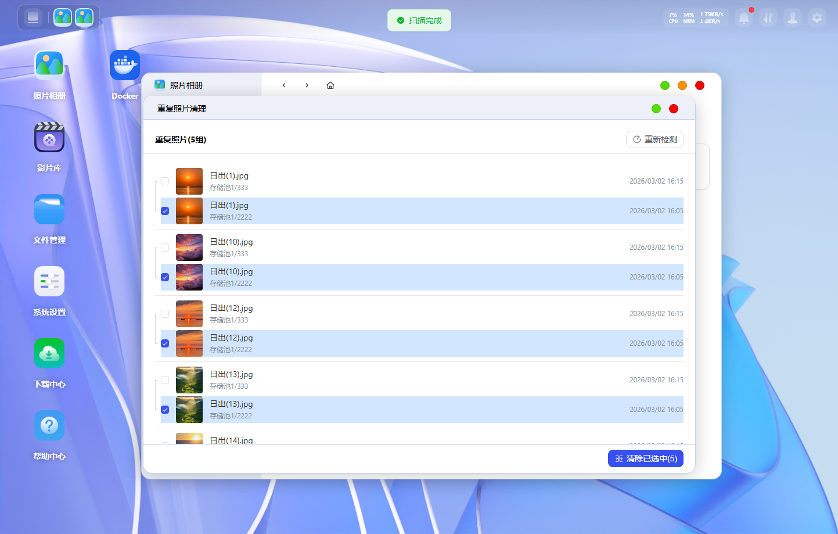
Task: Click the orange button of the 照片相册 window
Action: (682, 85)
